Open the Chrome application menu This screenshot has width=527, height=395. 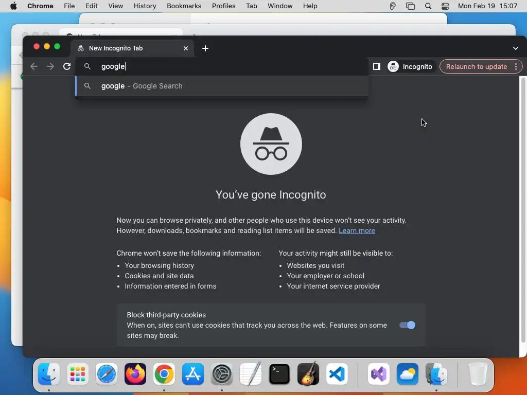[40, 6]
